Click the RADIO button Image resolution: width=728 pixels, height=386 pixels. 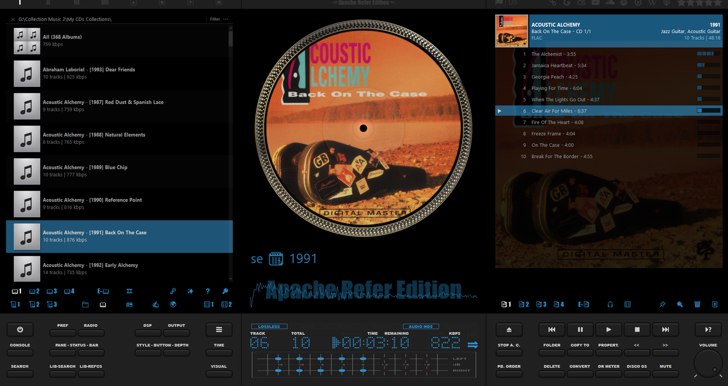(x=91, y=333)
